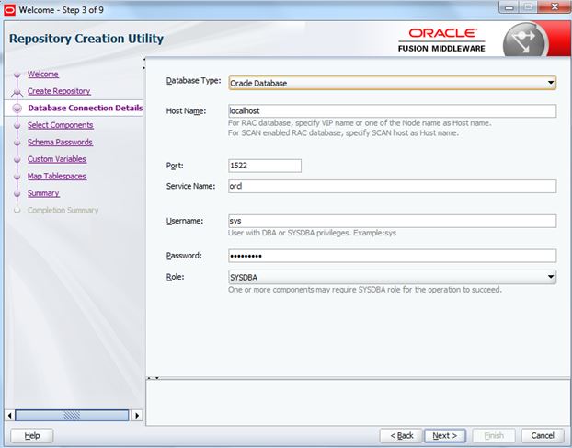Click the Role dropdown arrow

coord(551,277)
